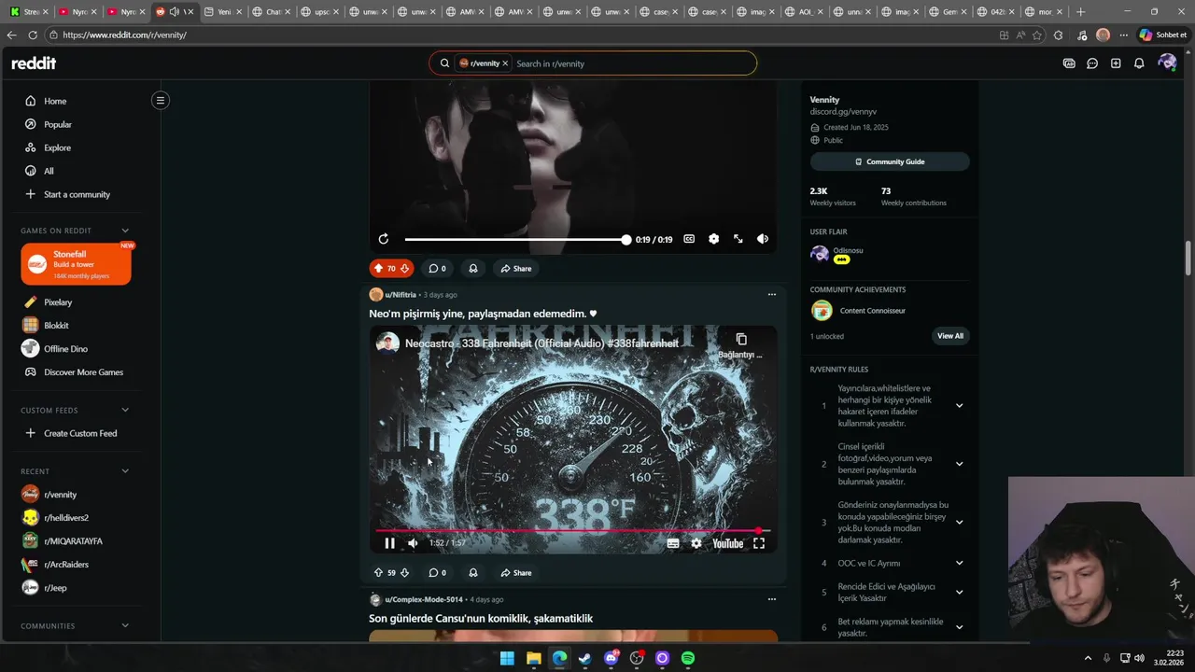Open the chat icon in the header

[x=1092, y=63]
